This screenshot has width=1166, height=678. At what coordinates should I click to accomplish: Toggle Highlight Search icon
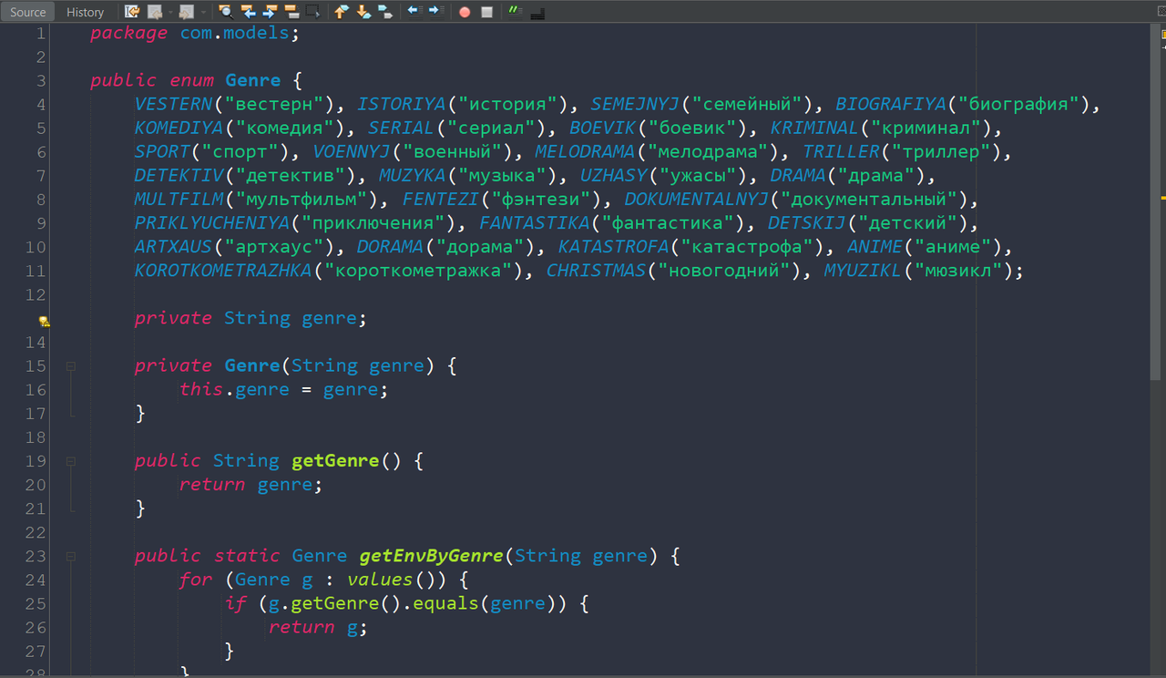[291, 12]
